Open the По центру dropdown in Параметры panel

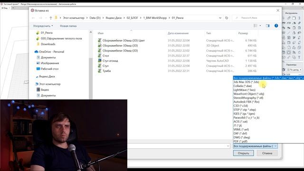tap(294, 70)
